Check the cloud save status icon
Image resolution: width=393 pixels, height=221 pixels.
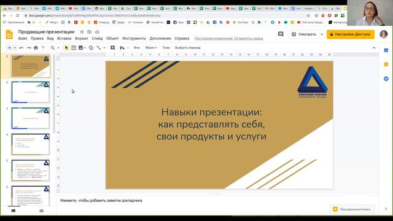tap(97, 32)
